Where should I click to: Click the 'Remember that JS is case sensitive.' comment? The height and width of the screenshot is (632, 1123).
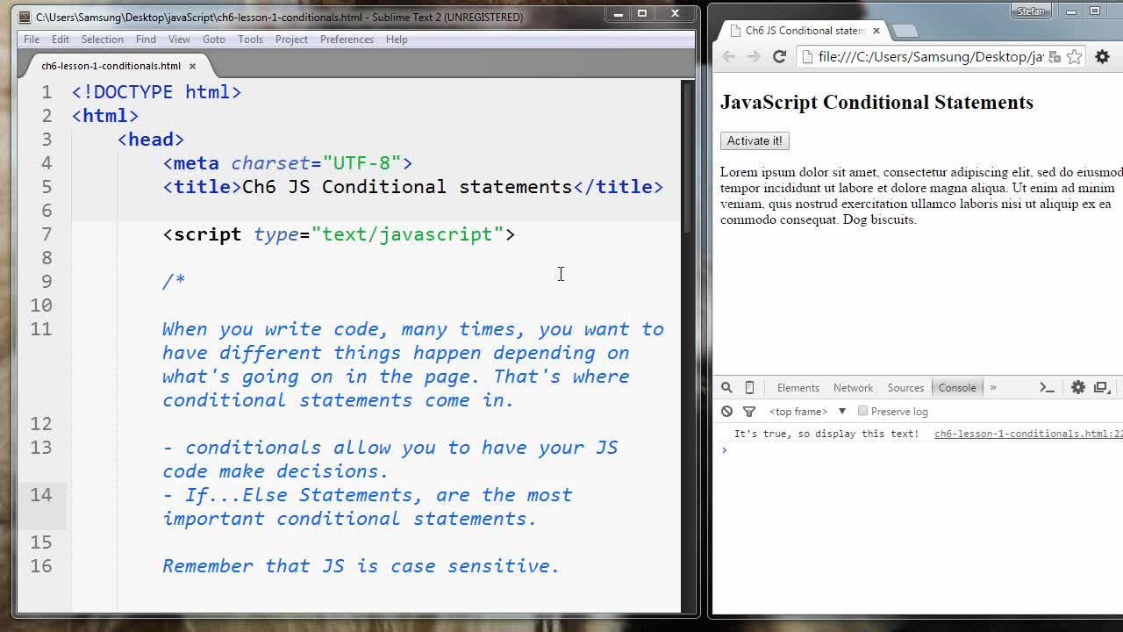pyautogui.click(x=361, y=566)
